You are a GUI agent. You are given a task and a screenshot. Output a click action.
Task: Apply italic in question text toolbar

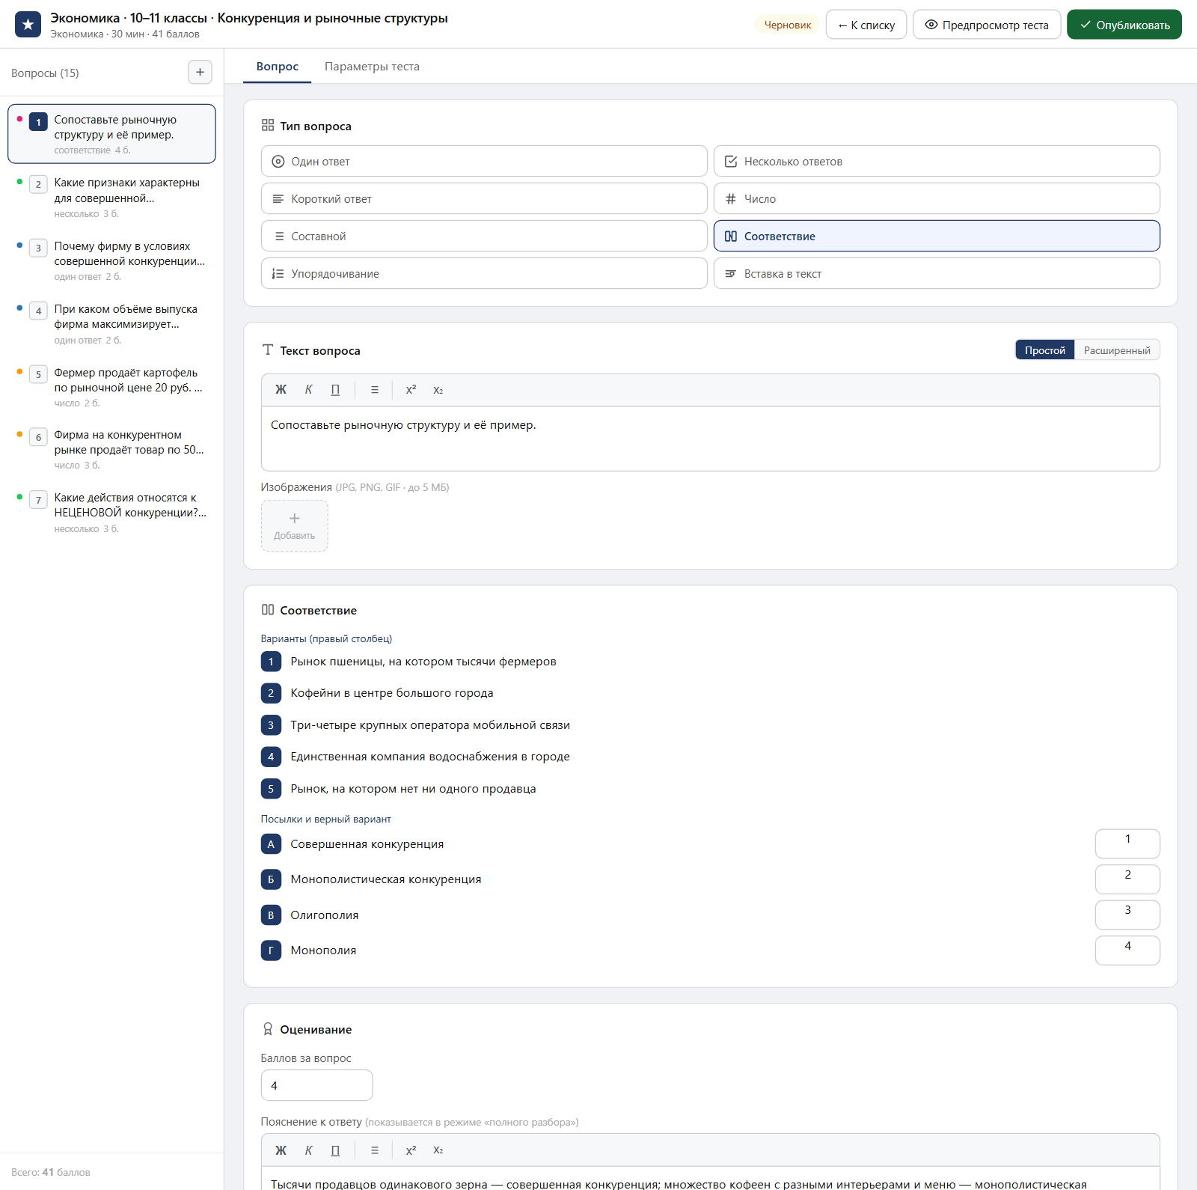pyautogui.click(x=308, y=390)
